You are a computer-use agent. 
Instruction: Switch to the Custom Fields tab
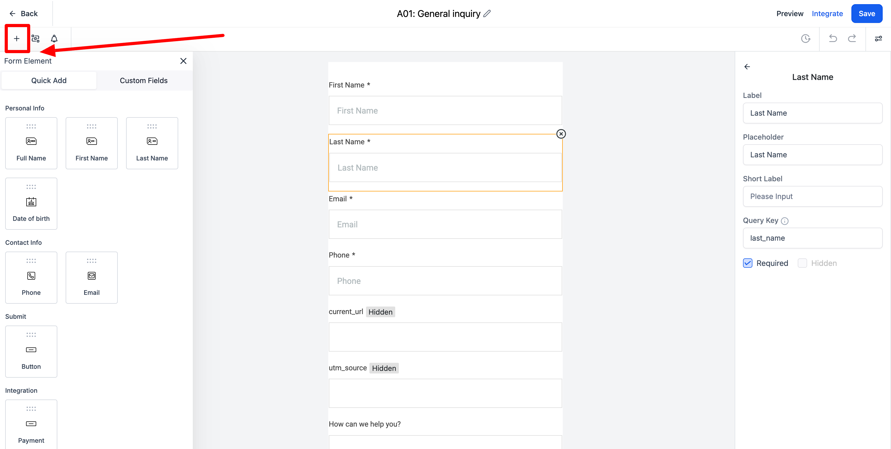pyautogui.click(x=144, y=80)
